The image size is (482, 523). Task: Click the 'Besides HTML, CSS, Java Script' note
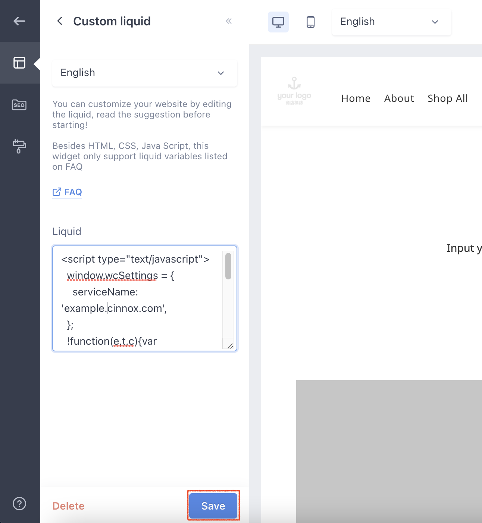click(x=140, y=156)
